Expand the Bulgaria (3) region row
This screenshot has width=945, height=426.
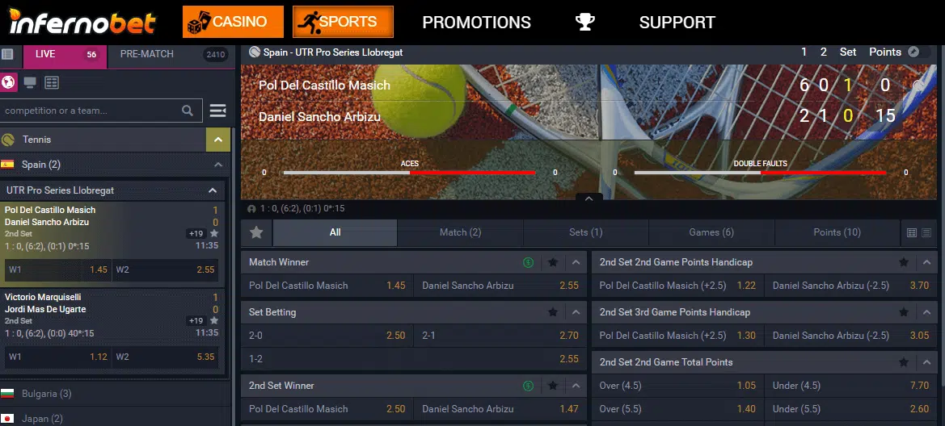pyautogui.click(x=115, y=394)
